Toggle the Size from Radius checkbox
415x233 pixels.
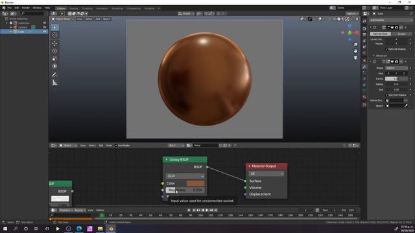coord(386,95)
